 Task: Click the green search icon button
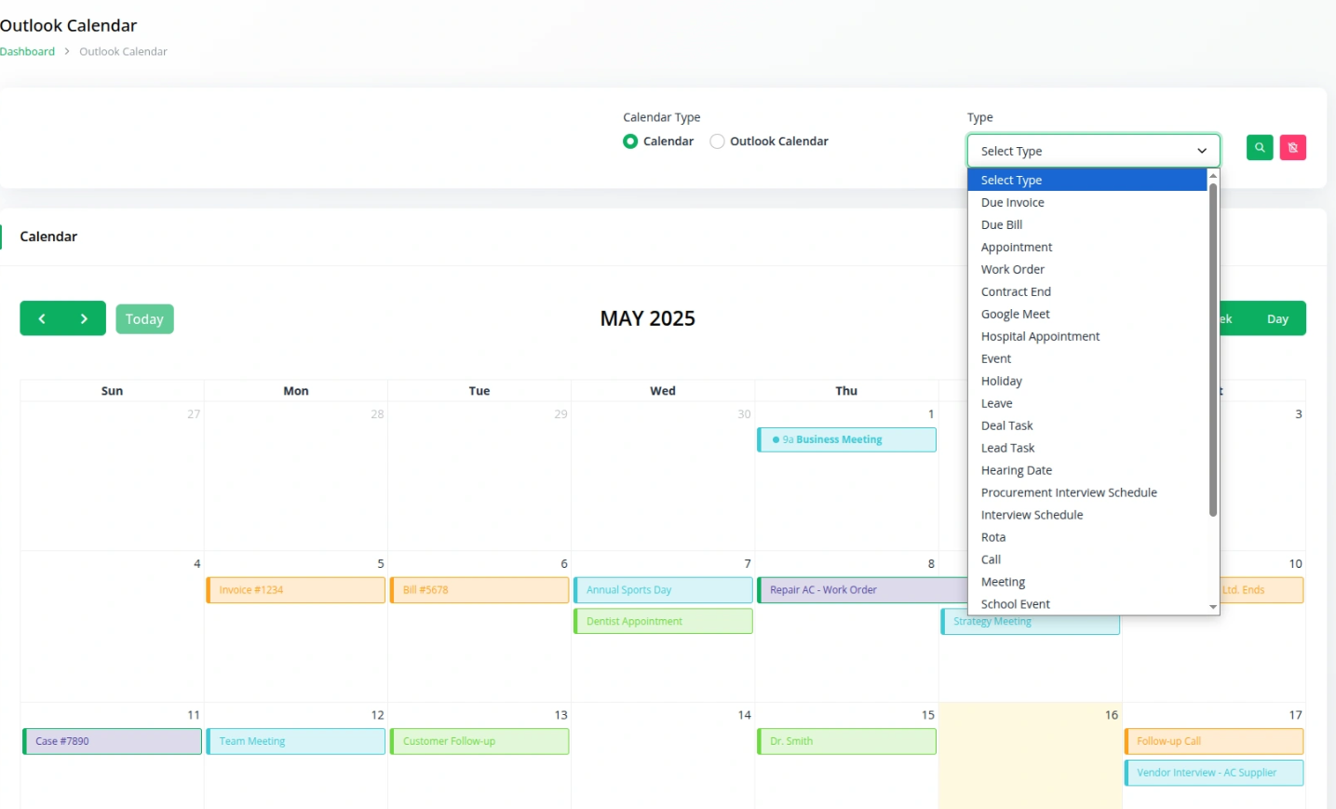tap(1260, 147)
